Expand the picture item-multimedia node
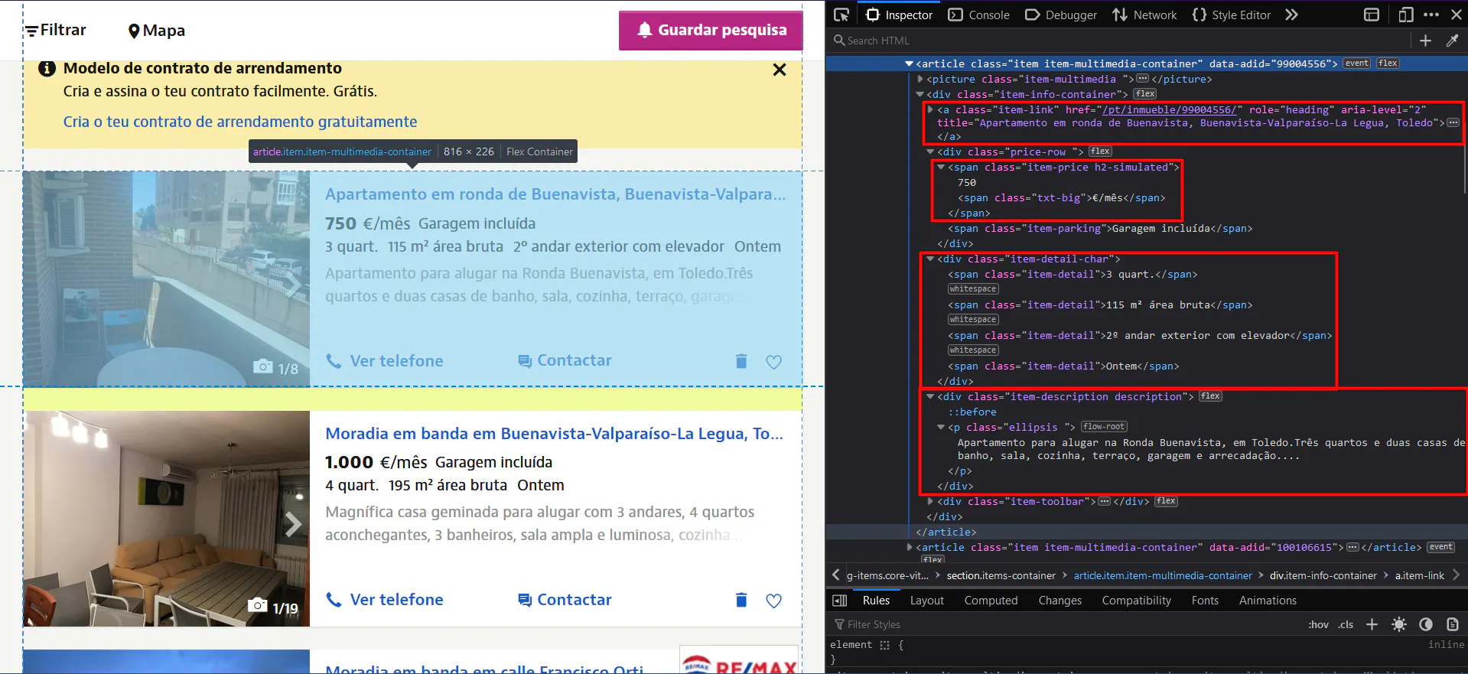 tap(920, 79)
